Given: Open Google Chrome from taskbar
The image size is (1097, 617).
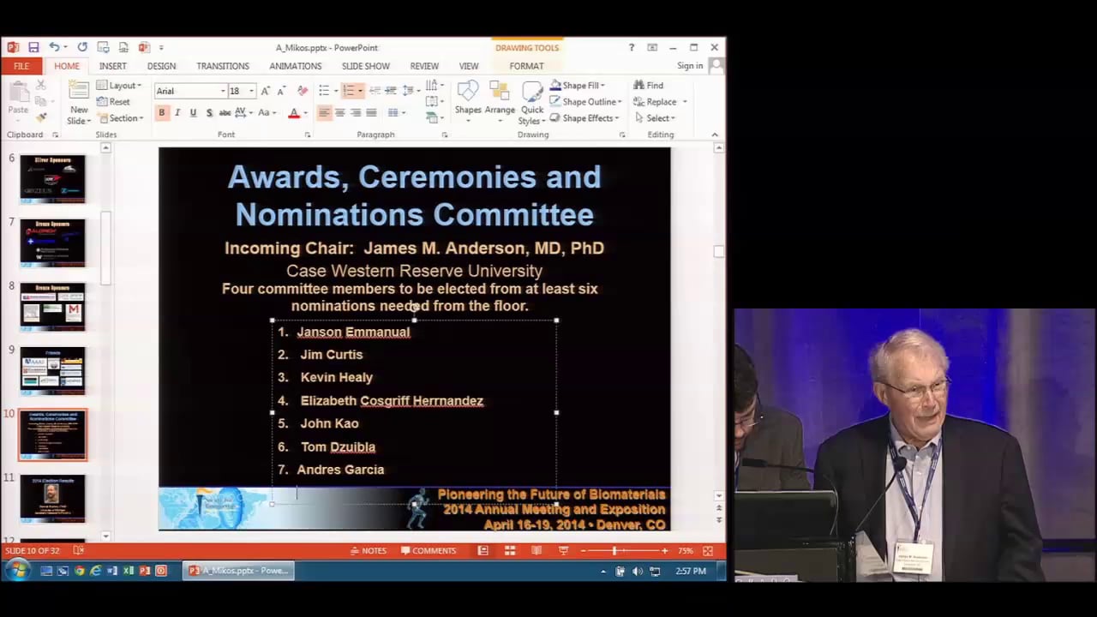Looking at the screenshot, I should [x=79, y=571].
